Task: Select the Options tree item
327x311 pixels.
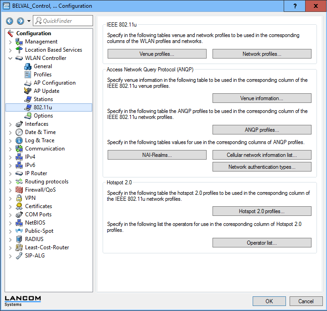Action: pyautogui.click(x=43, y=116)
